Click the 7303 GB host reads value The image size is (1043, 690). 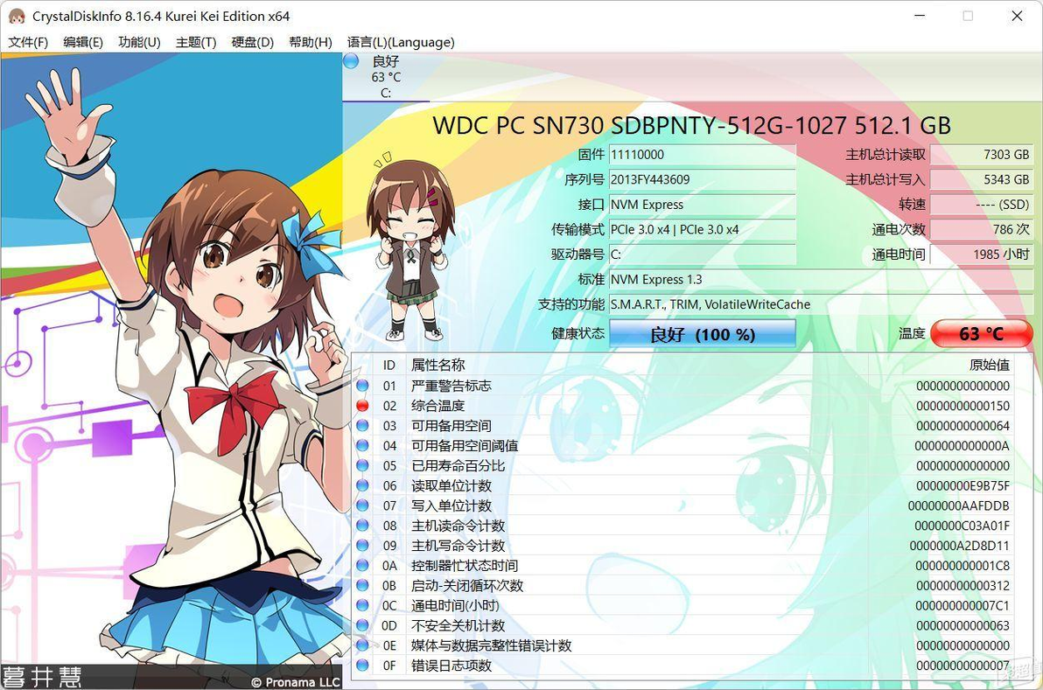[981, 155]
